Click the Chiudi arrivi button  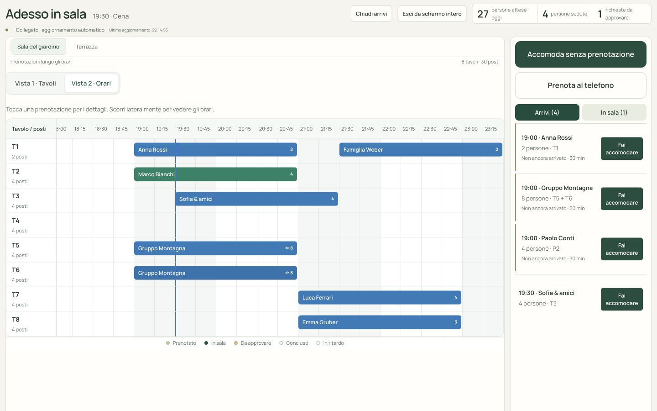(371, 14)
